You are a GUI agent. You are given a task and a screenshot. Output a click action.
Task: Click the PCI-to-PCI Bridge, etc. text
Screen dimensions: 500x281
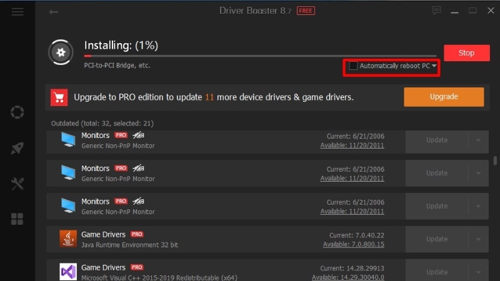pyautogui.click(x=117, y=66)
